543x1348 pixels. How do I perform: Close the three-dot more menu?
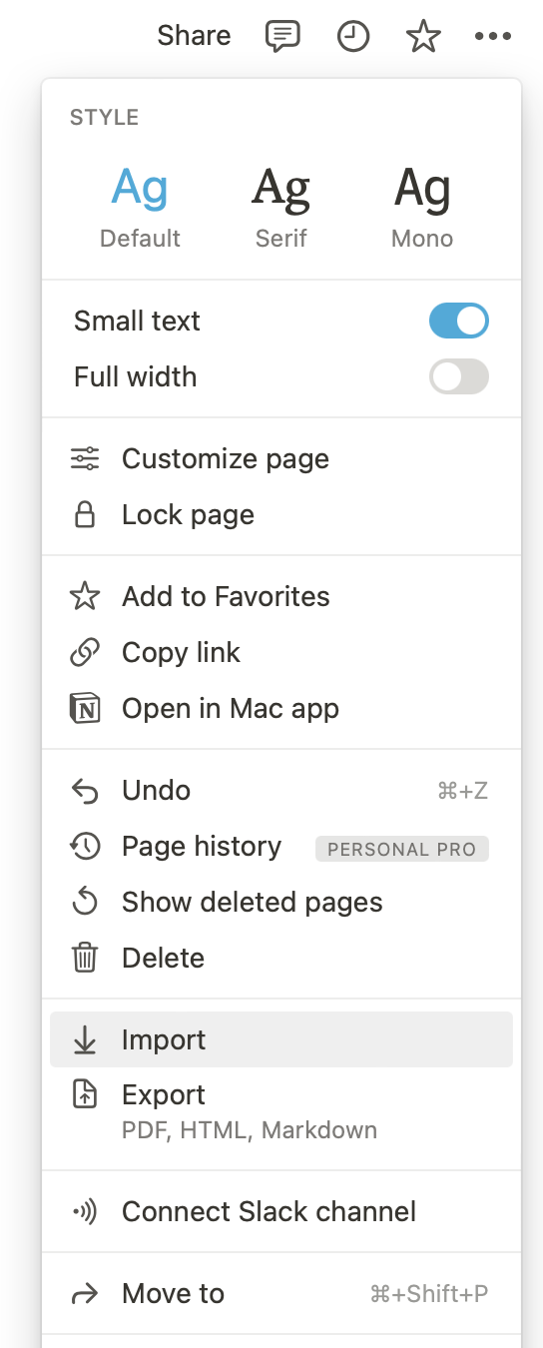493,37
